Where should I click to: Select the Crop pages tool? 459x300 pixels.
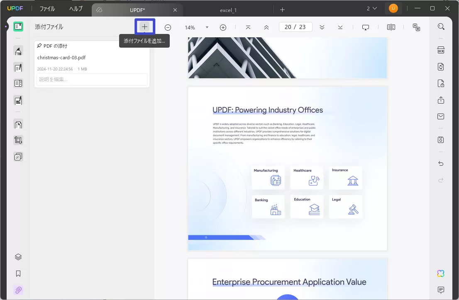(18, 140)
